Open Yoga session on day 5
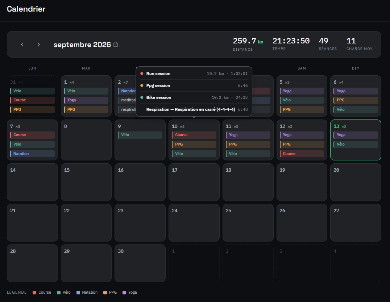390x302 pixels. [x=302, y=91]
